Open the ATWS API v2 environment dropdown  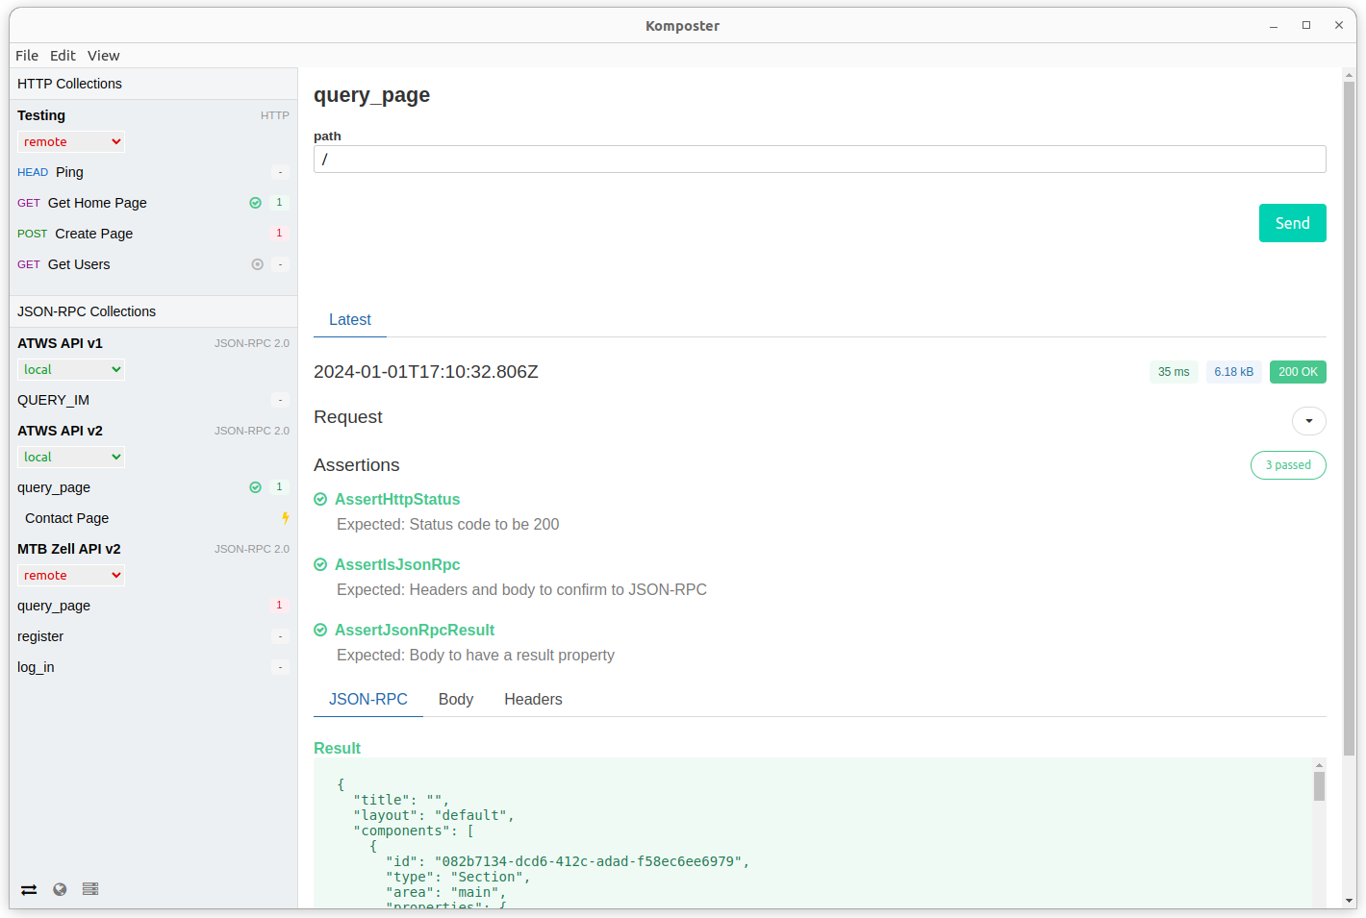(71, 457)
